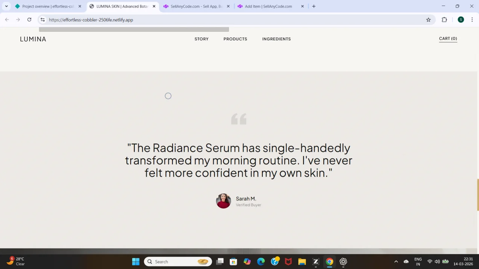Open Chrome three-dot menu
Screen dimensions: 479x269
472,20
